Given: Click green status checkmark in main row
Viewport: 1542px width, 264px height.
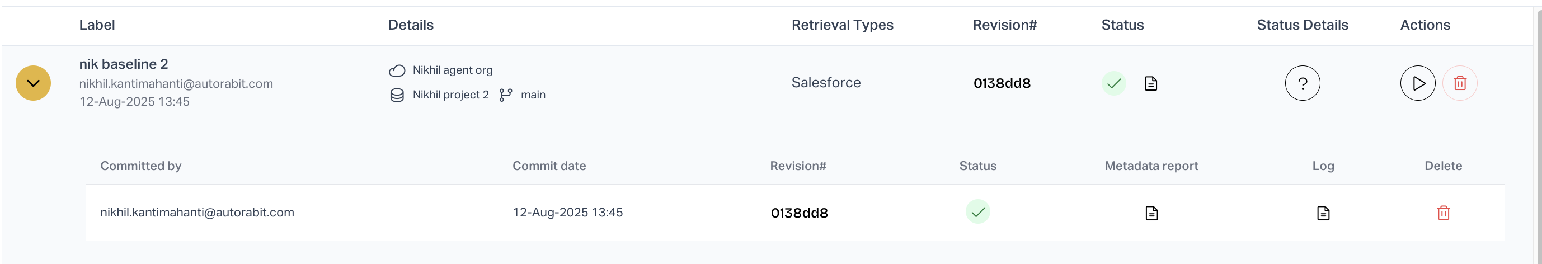Looking at the screenshot, I should (1113, 83).
